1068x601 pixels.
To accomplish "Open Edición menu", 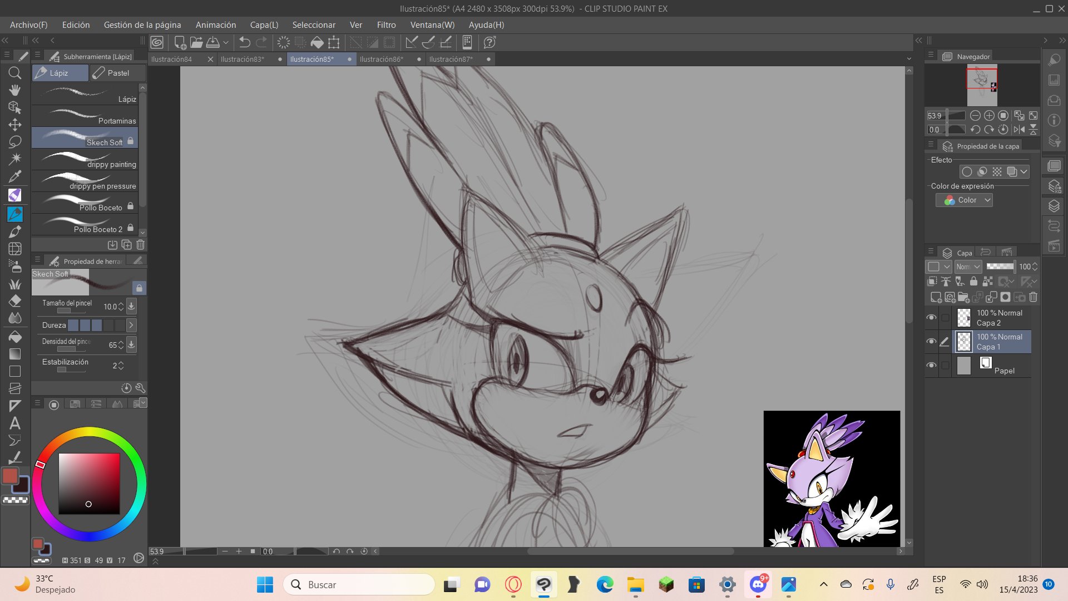I will [76, 25].
